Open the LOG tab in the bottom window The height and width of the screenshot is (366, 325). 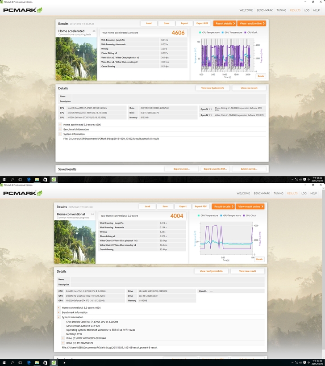point(304,194)
